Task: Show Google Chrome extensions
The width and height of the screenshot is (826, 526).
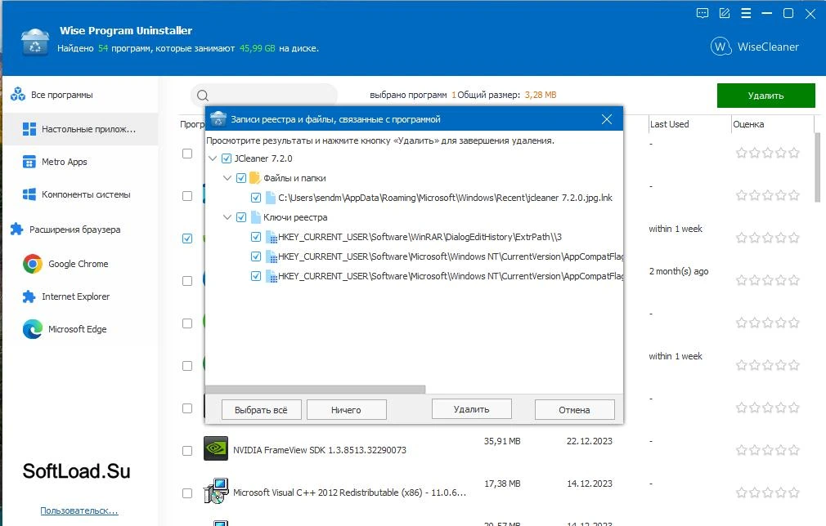Action: point(78,264)
